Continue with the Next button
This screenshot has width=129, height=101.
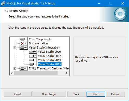pos(96,94)
